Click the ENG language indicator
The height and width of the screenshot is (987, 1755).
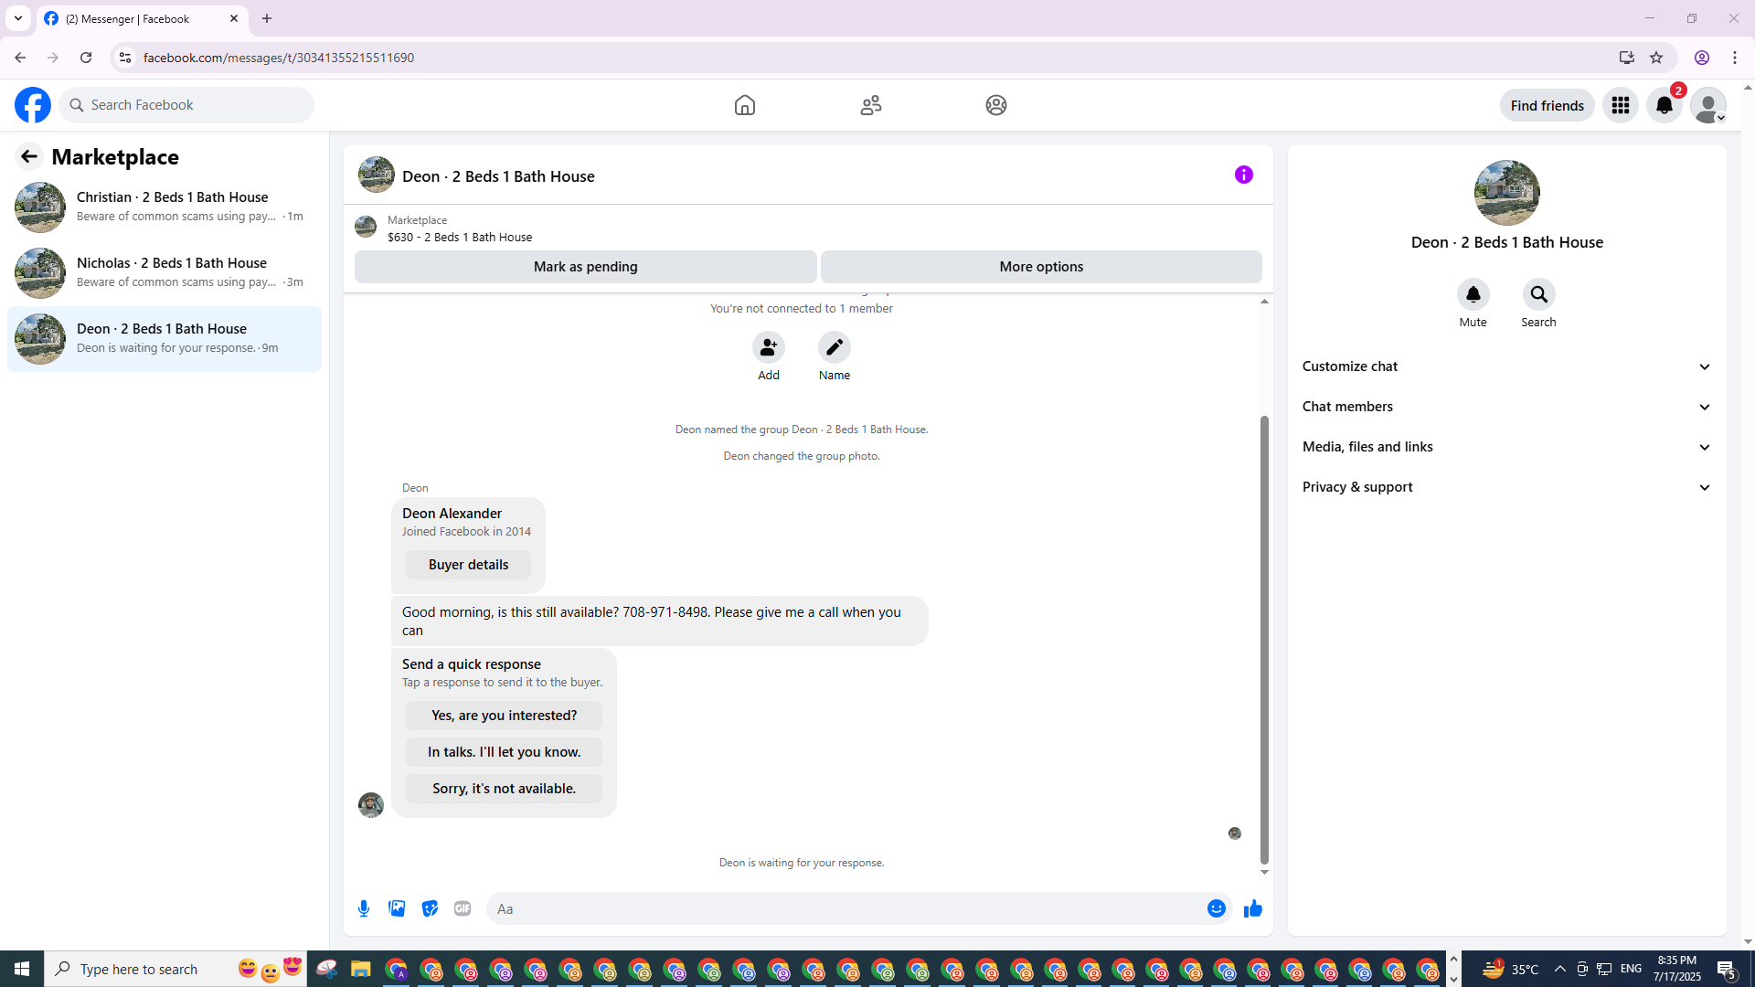tap(1631, 969)
